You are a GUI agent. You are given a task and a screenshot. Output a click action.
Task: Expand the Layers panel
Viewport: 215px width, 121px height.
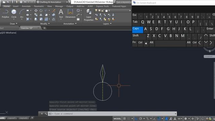coord(107,24)
